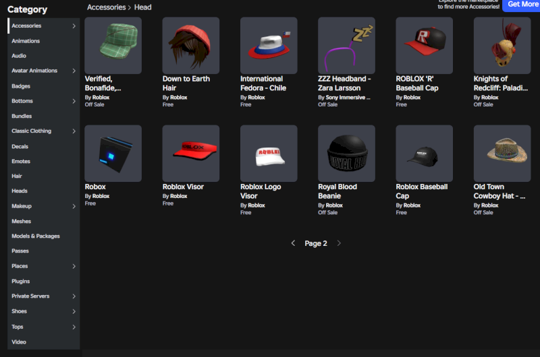Screen dimensions: 540x357
Task: Open the ROBLOX 'R' Baseball Cap image
Action: click(x=425, y=45)
